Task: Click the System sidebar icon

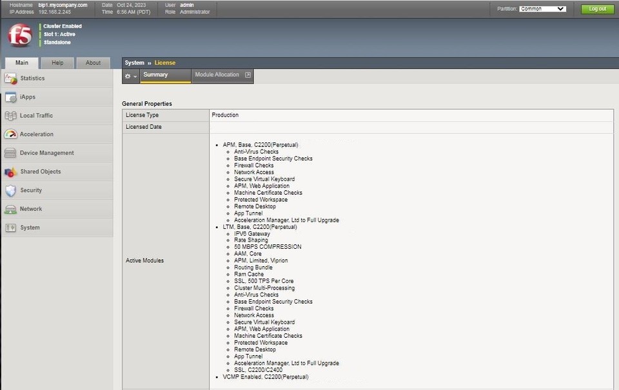Action: click(x=11, y=228)
